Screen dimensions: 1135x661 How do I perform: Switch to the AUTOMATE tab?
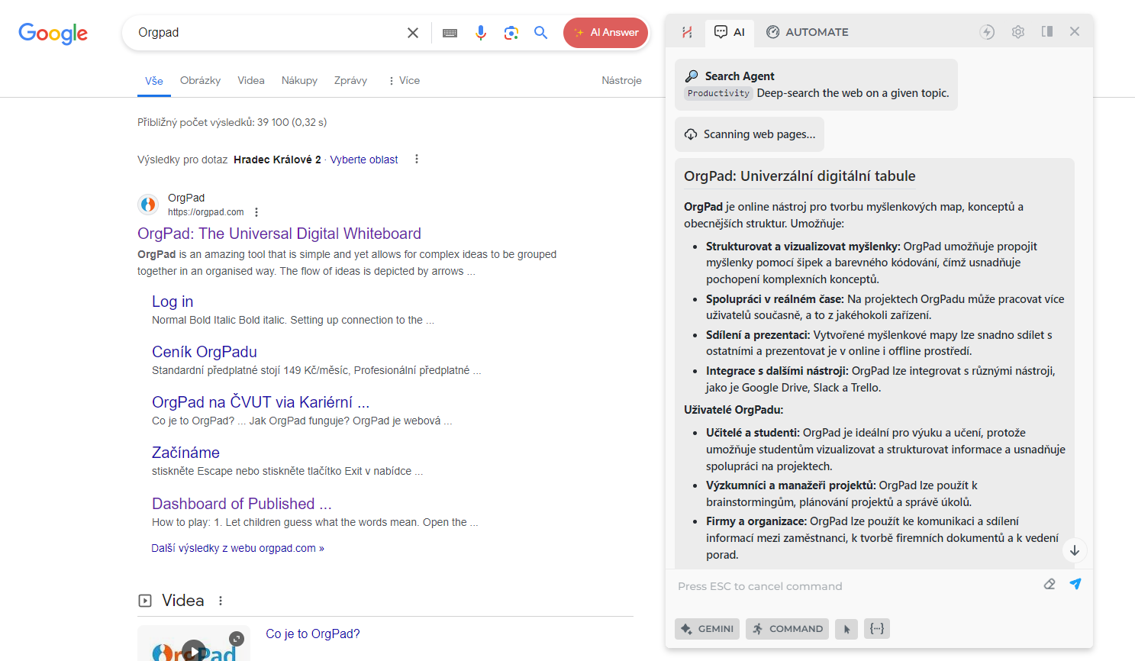tap(807, 32)
